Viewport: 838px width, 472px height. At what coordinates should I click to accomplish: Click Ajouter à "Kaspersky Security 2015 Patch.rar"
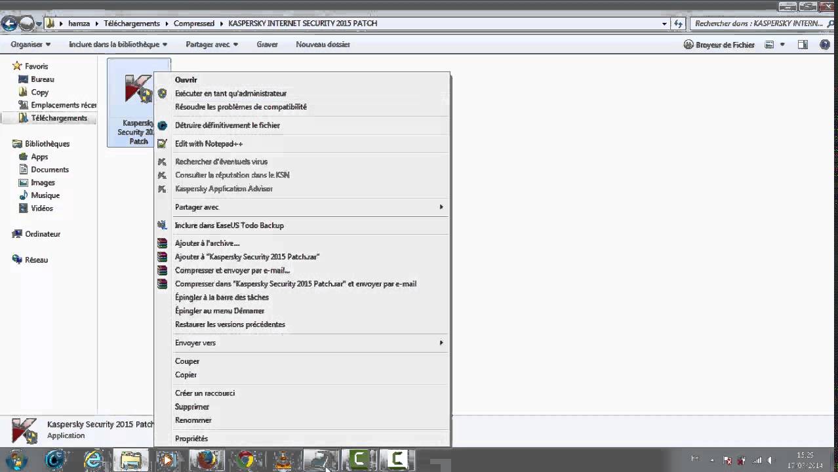pos(247,257)
